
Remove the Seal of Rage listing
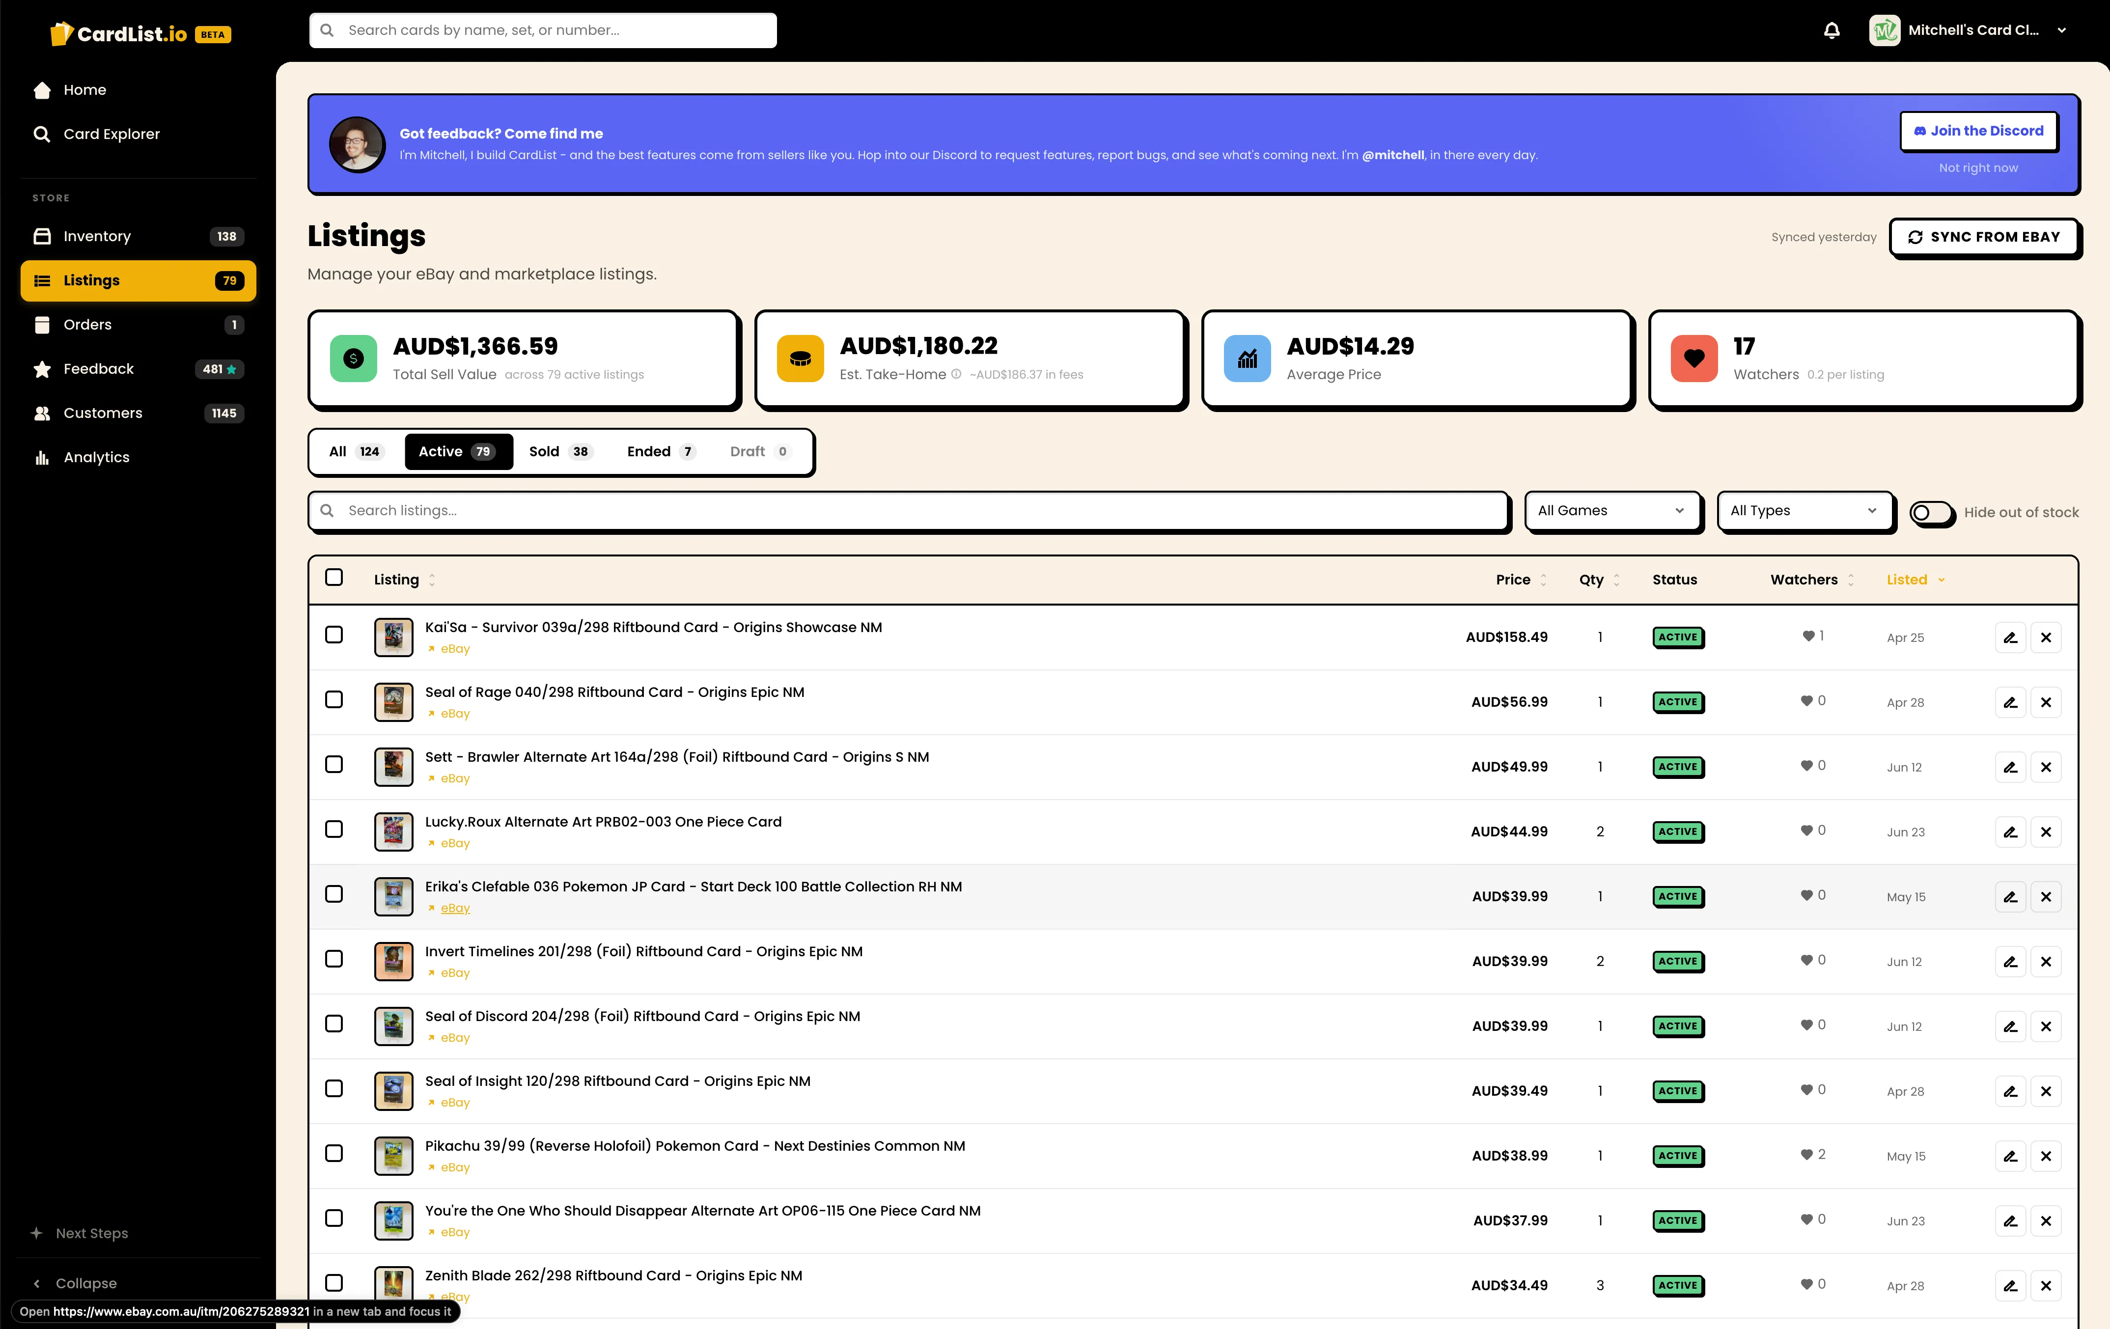tap(2045, 703)
